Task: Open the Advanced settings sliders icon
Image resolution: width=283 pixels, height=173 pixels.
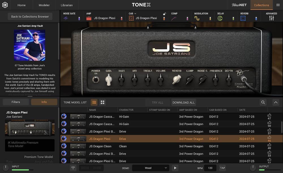Action: coord(271,17)
